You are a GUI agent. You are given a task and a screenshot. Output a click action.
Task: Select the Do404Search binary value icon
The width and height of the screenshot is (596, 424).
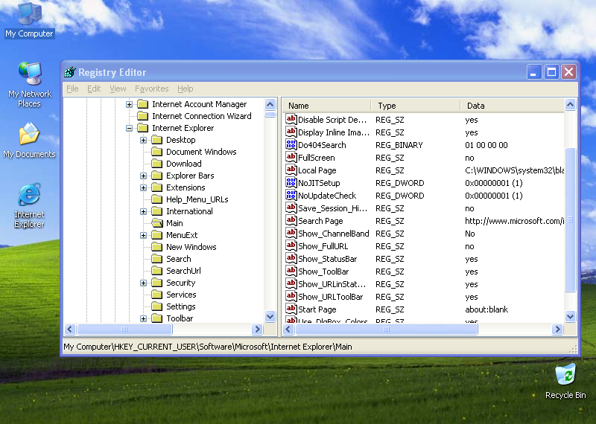[291, 144]
